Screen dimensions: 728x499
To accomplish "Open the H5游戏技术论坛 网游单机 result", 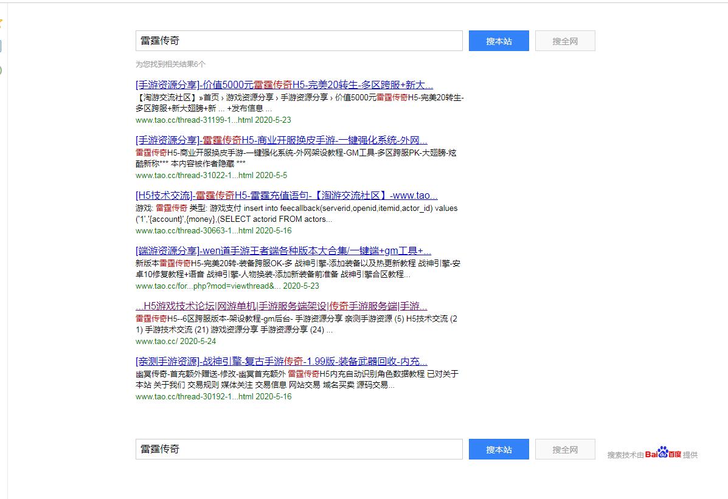I will click(x=281, y=306).
